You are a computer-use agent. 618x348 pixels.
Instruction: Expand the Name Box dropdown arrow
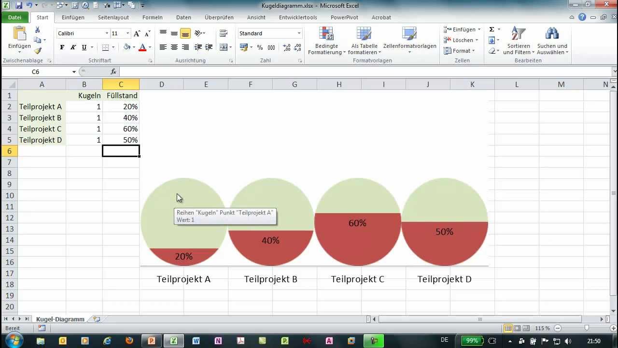tap(74, 72)
